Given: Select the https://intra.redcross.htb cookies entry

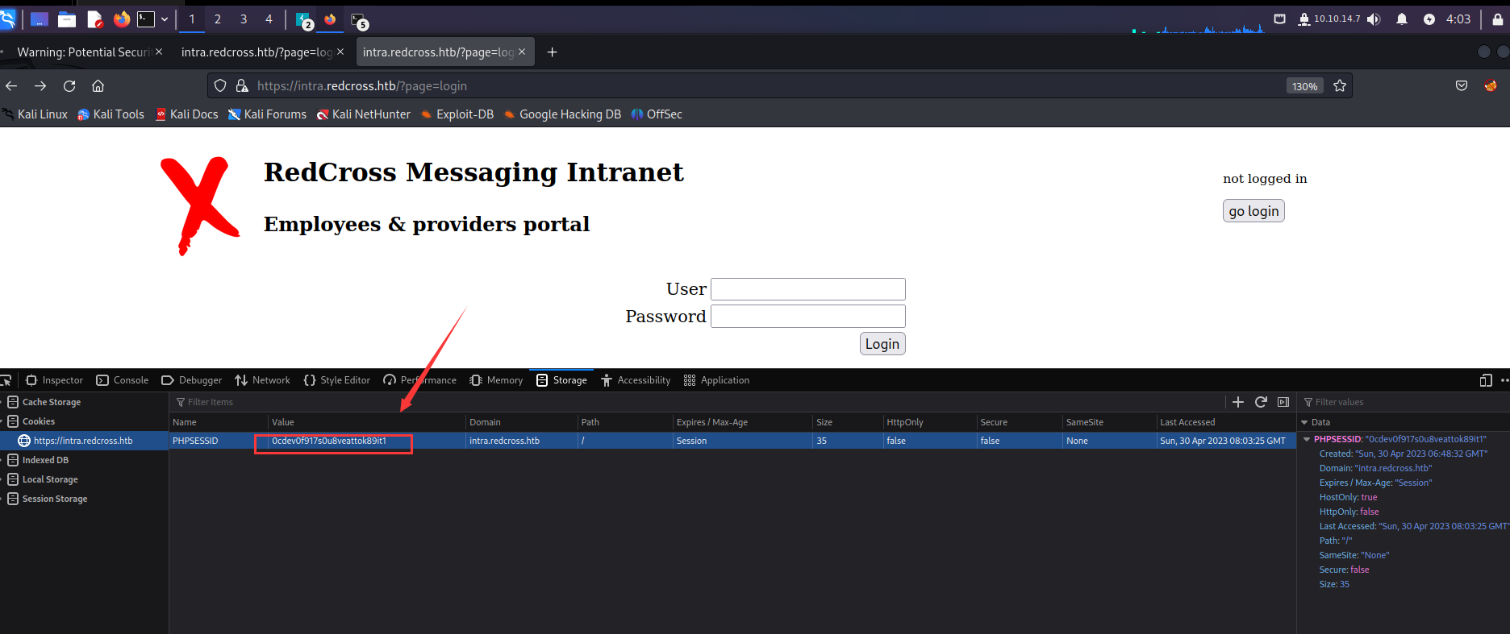Looking at the screenshot, I should [x=84, y=441].
